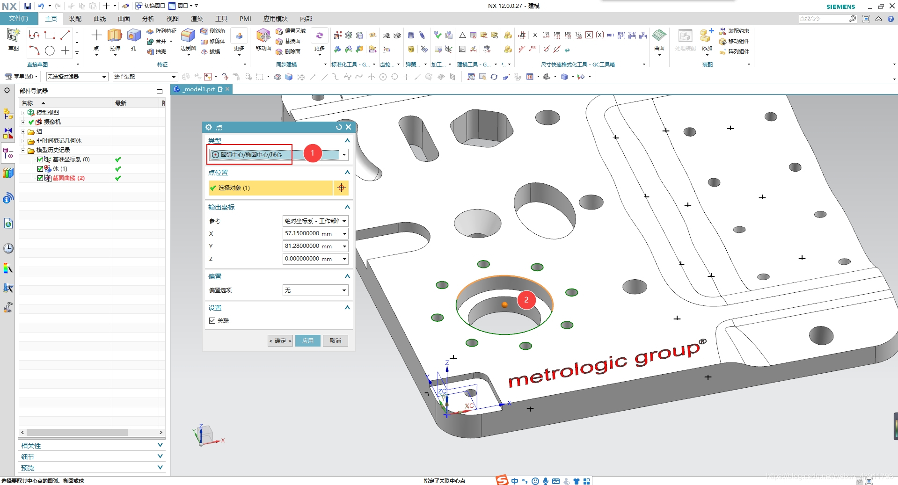Open the 点 dialog settings gear
Screen dimensions: 898x485
pyautogui.click(x=209, y=127)
